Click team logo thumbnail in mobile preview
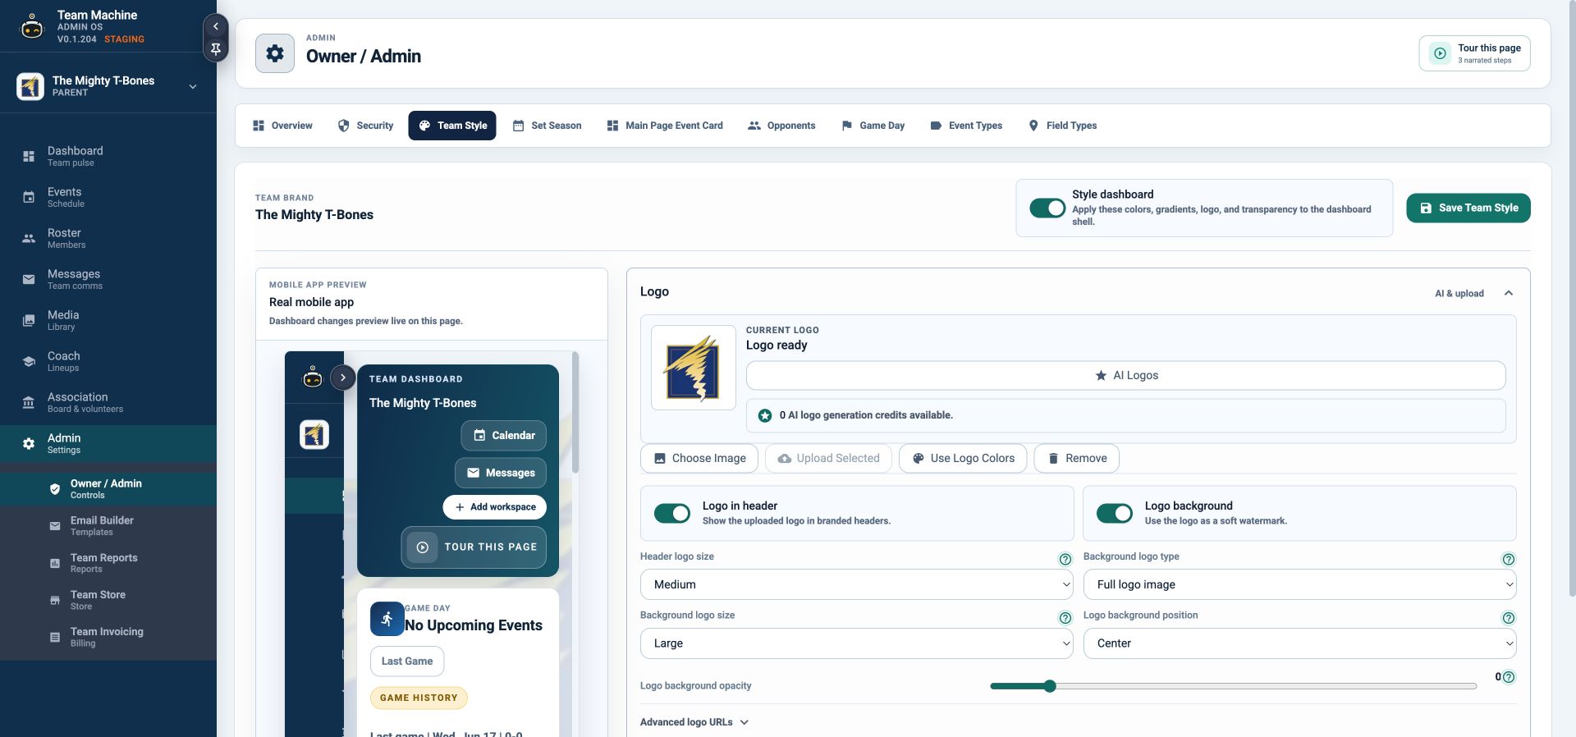The height and width of the screenshot is (737, 1576). (314, 435)
